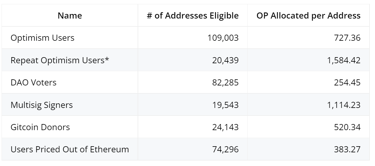This screenshot has height=166, width=375.
Task: Click the 24,143 addresses value
Action: point(226,127)
